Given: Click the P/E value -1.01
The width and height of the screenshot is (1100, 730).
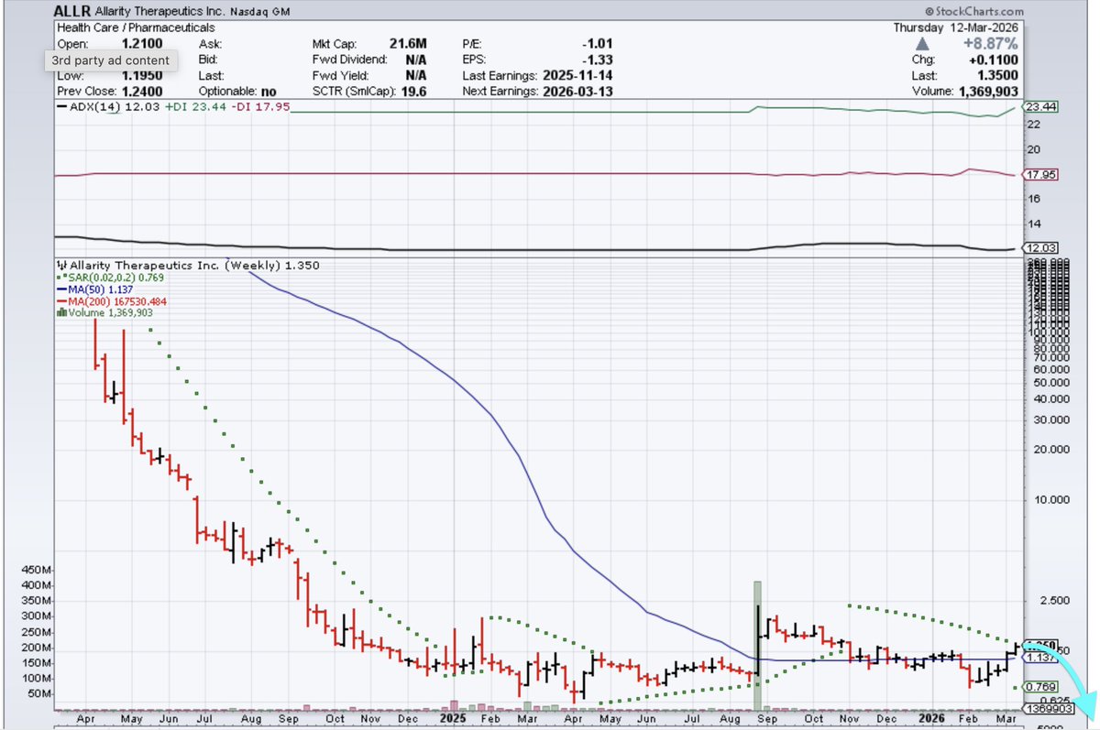Looking at the screenshot, I should point(598,44).
